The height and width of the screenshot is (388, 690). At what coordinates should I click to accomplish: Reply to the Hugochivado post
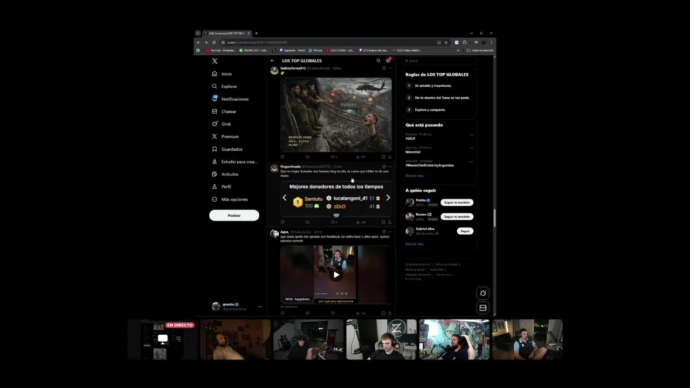(282, 222)
